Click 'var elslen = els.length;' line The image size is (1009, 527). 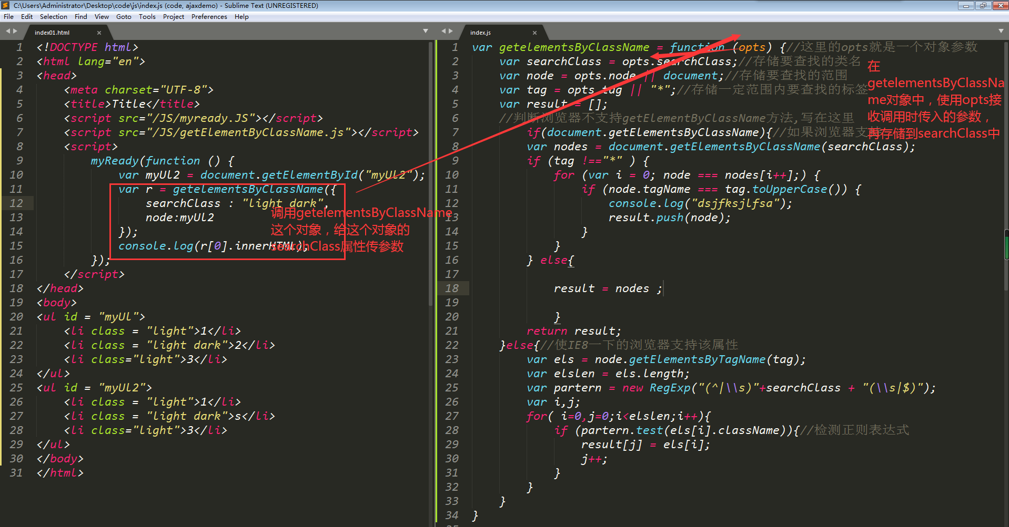click(x=608, y=374)
